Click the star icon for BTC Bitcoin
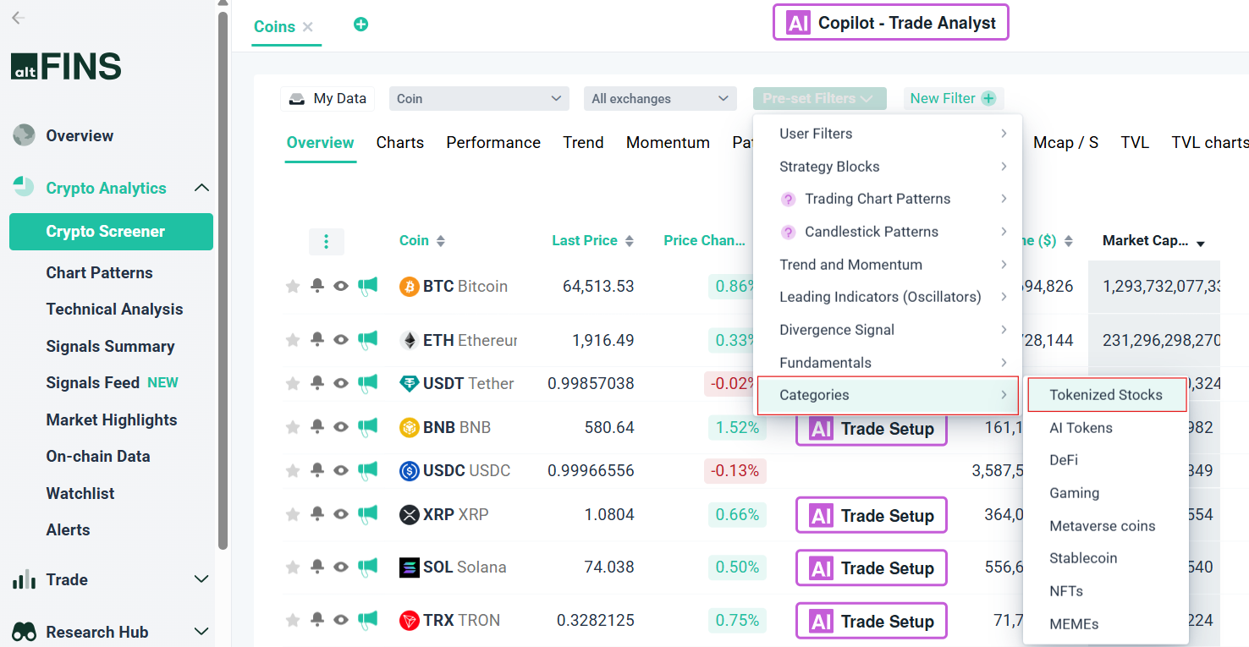This screenshot has width=1249, height=647. coord(293,287)
